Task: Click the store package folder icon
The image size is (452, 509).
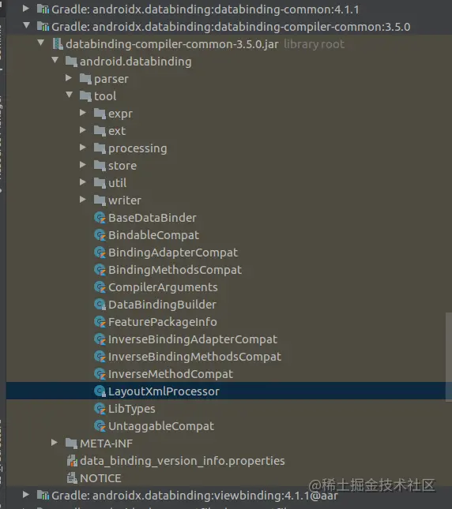Action: coord(100,166)
